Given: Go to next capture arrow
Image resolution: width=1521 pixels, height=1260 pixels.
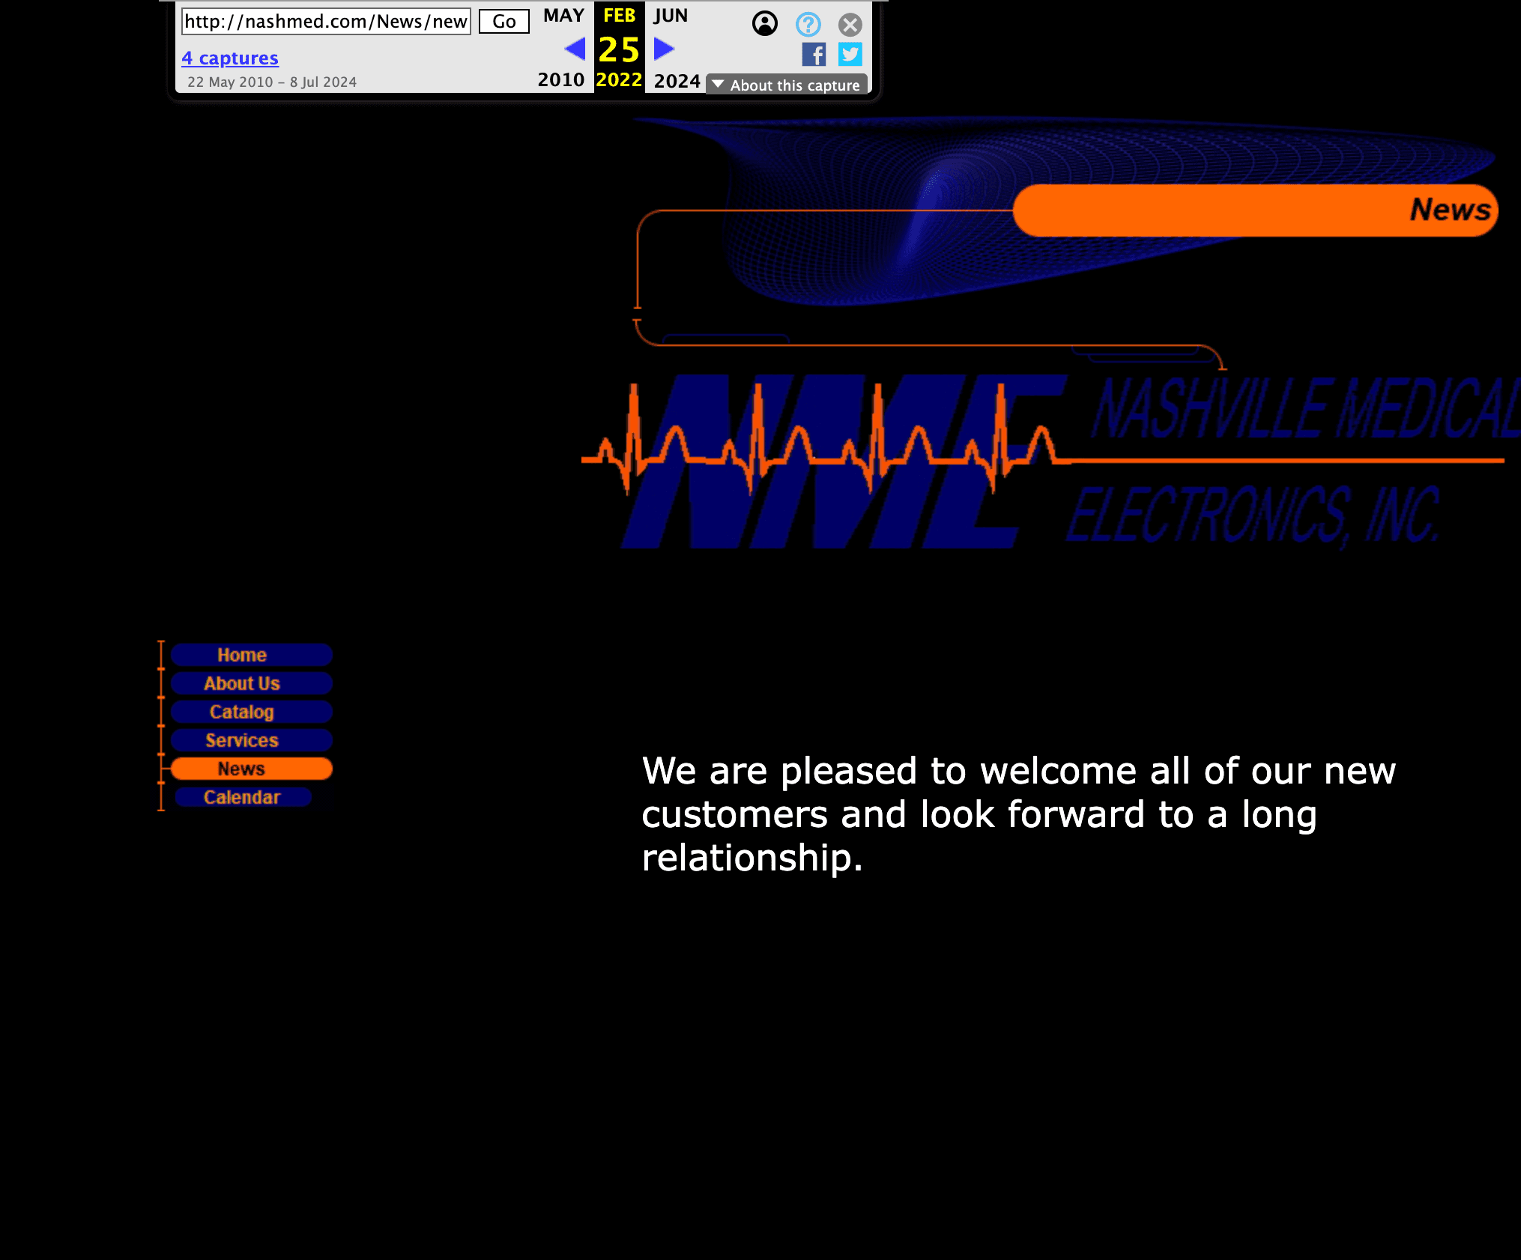Looking at the screenshot, I should [x=664, y=49].
